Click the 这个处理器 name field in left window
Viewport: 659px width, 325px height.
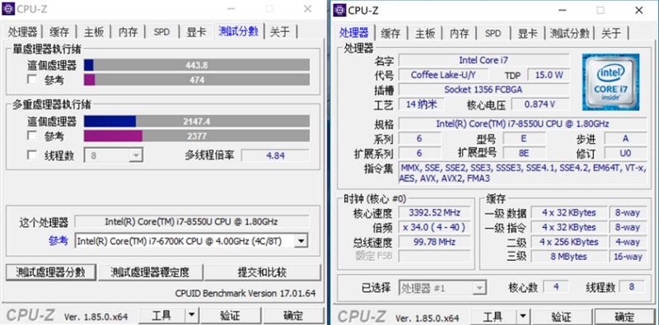(x=192, y=221)
